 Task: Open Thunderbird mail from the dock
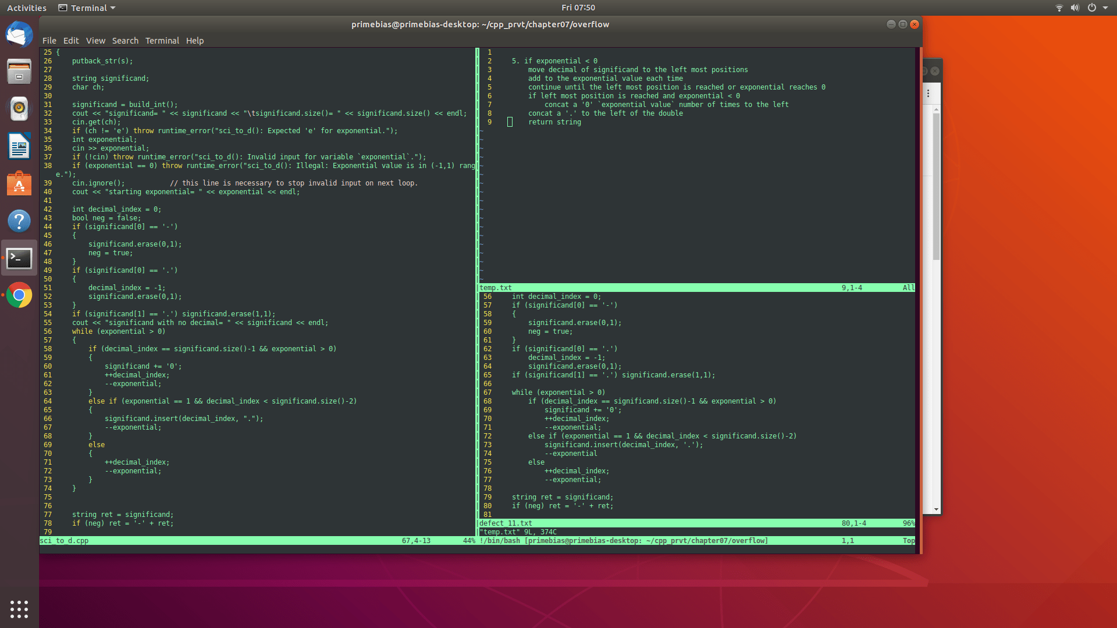click(19, 34)
